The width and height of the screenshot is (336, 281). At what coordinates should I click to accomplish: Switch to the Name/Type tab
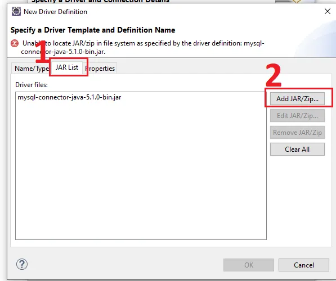click(x=31, y=69)
